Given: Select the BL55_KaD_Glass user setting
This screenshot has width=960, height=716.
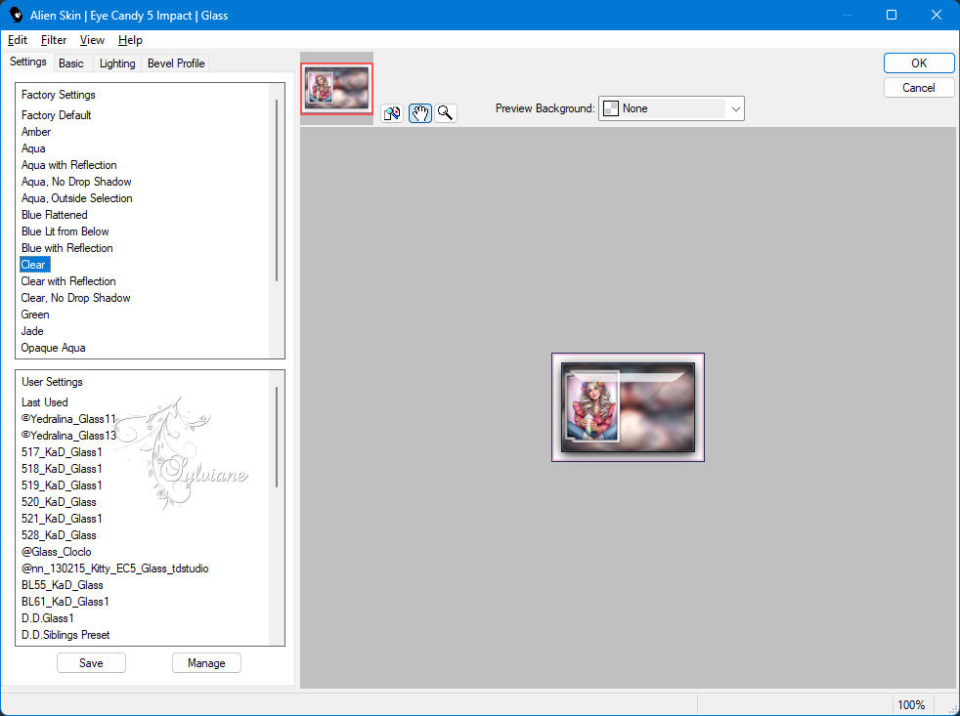Looking at the screenshot, I should 62,584.
